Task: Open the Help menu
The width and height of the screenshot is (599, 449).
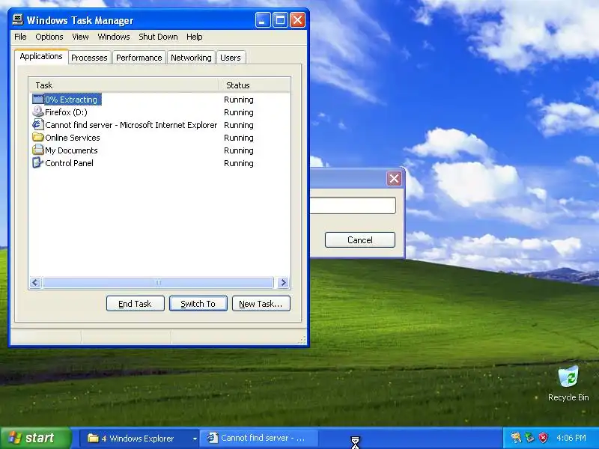Action: pyautogui.click(x=195, y=37)
